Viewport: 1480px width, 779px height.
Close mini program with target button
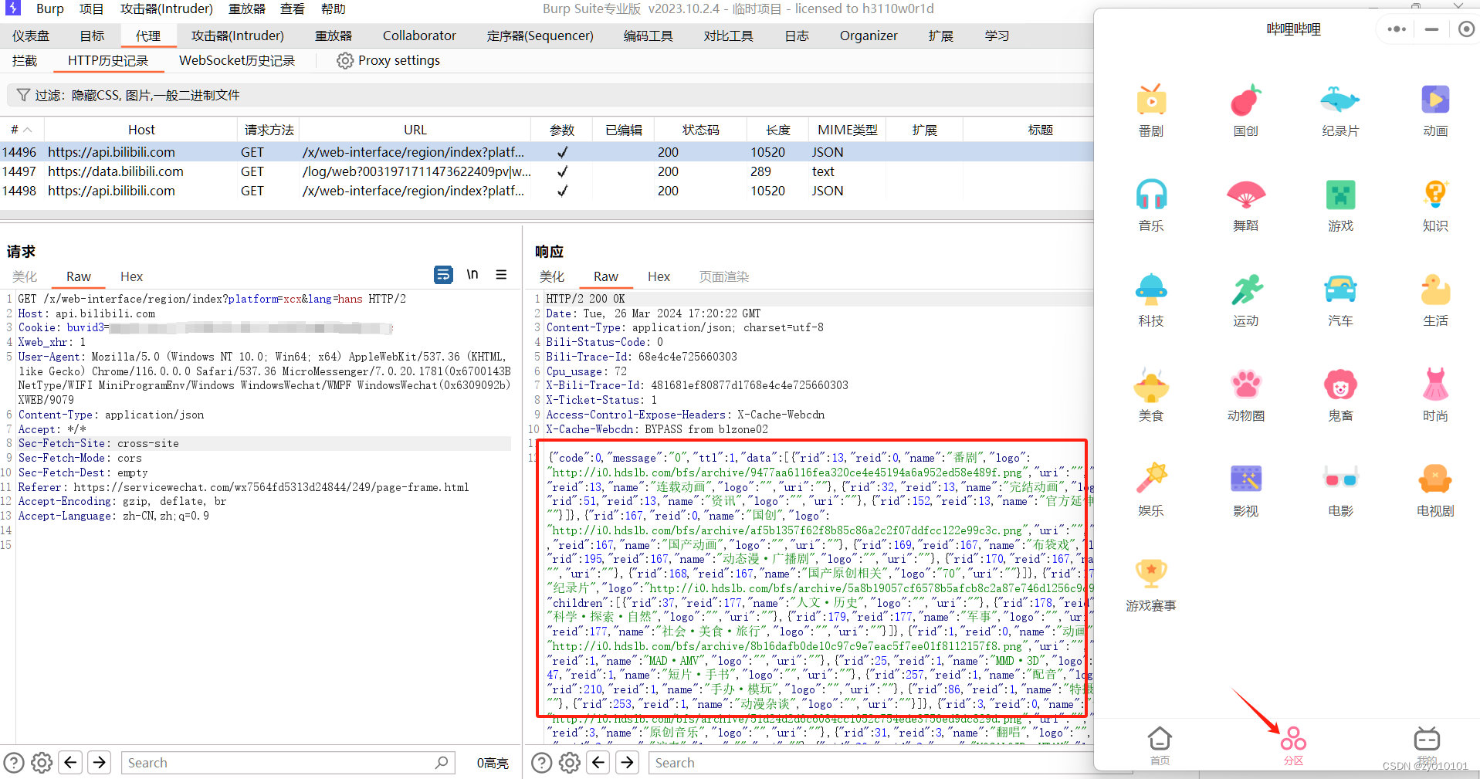[x=1466, y=29]
